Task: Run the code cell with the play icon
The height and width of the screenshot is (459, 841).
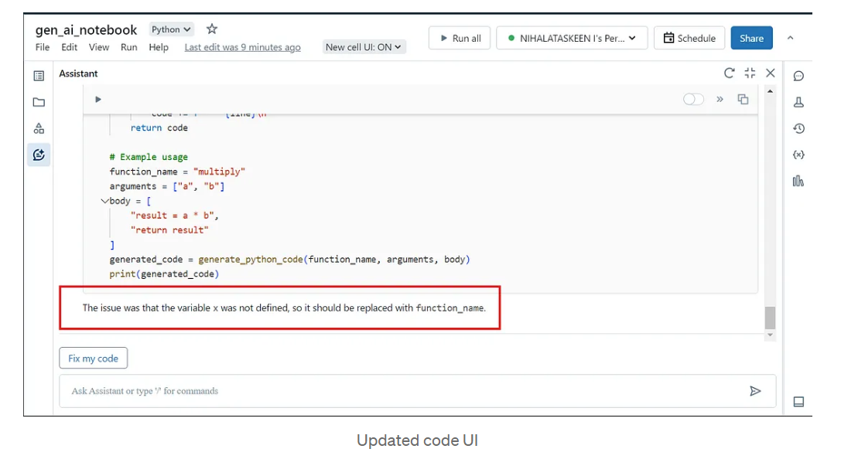Action: click(x=97, y=99)
